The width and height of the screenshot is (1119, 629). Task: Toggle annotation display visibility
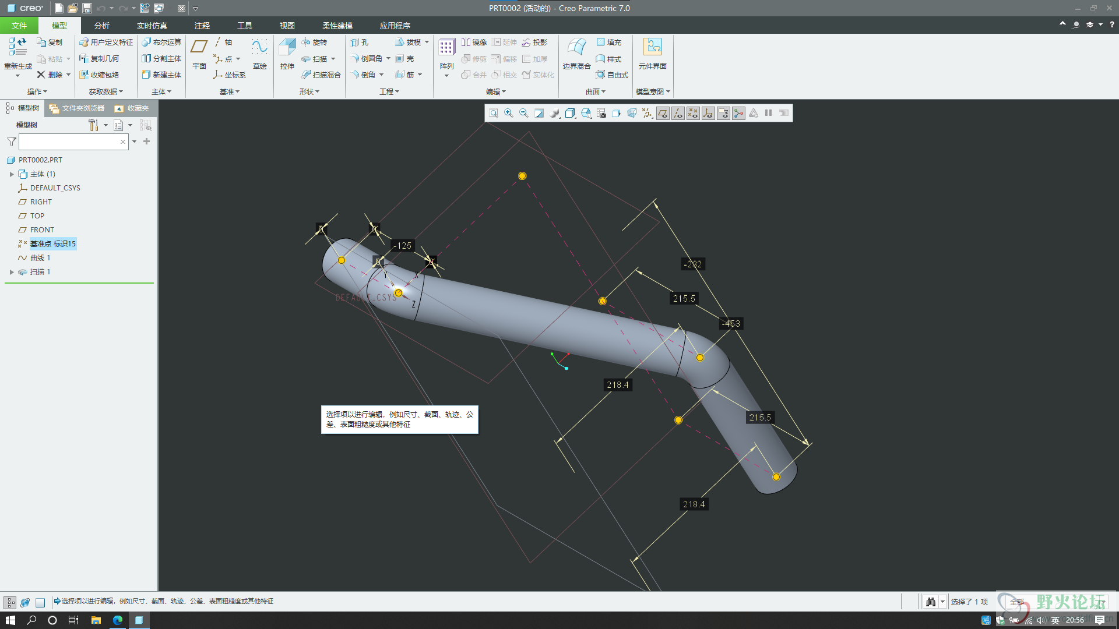pos(723,113)
